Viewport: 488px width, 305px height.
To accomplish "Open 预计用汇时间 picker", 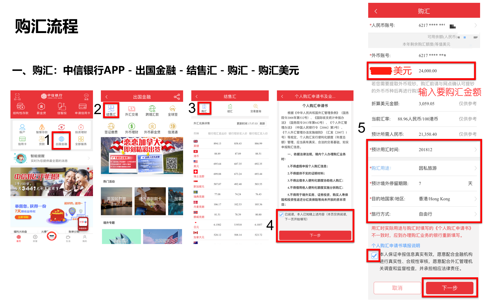I will [x=424, y=150].
